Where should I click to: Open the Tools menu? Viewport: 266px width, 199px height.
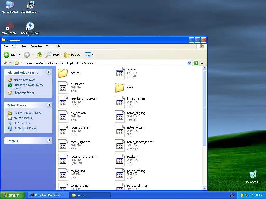(50, 46)
